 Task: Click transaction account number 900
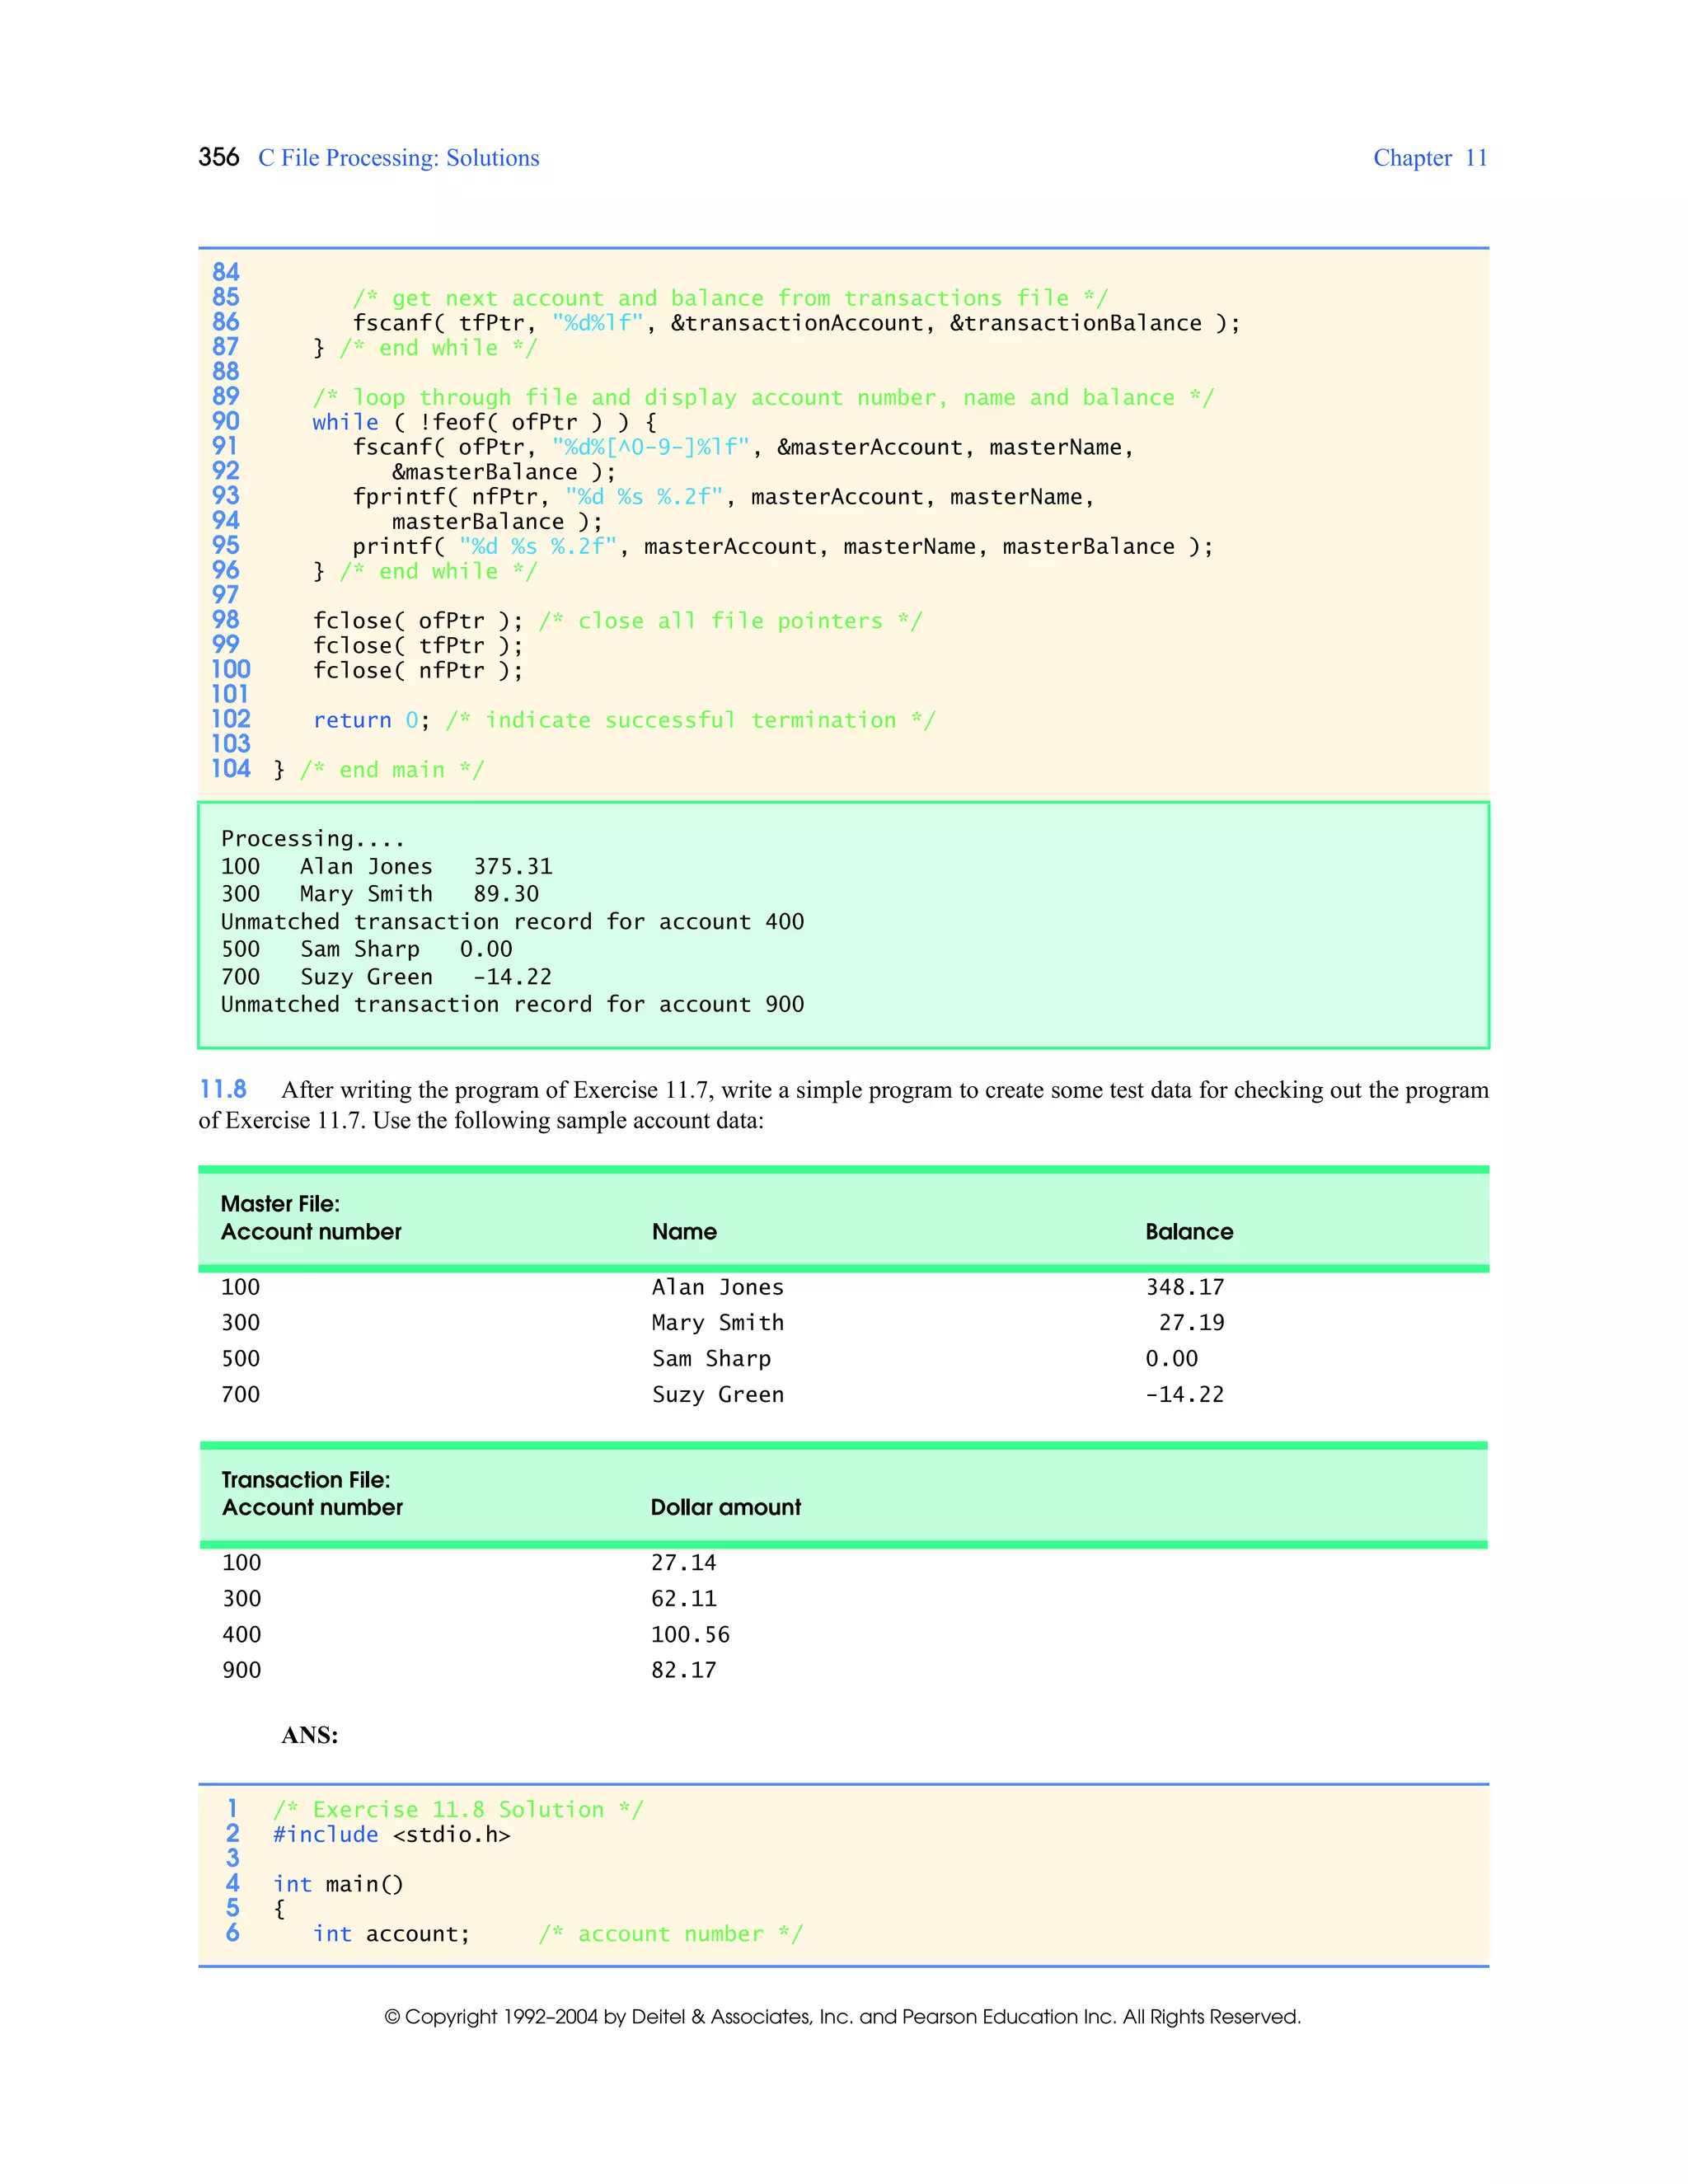tap(241, 1670)
